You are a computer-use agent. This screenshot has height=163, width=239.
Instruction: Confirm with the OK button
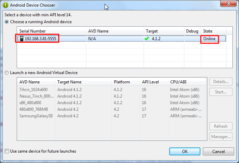(x=185, y=152)
